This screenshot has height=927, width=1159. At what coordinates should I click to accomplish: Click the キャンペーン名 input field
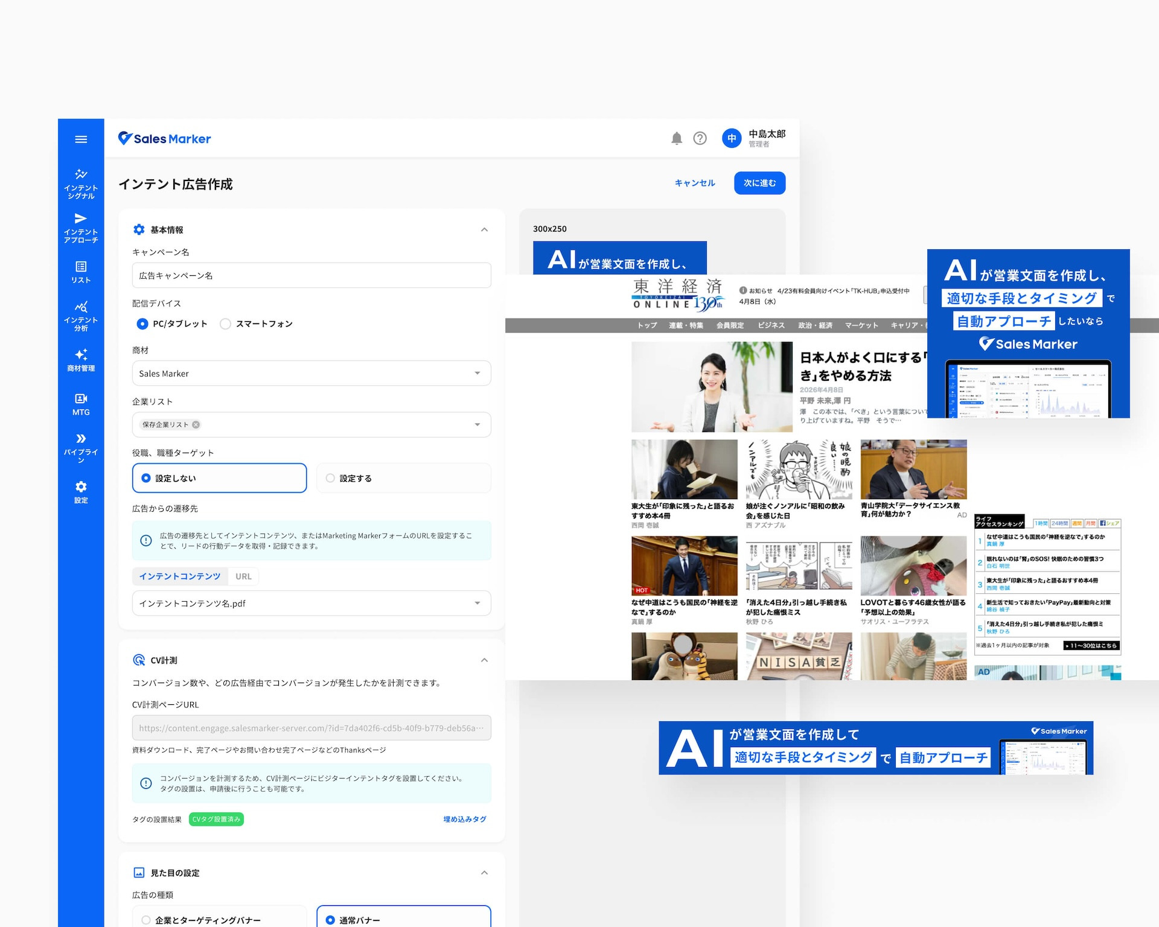pos(311,275)
